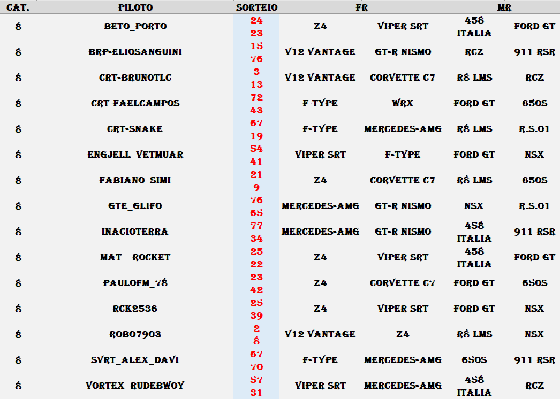Select VIPER SRT in the MAT__ROCKET row
Image resolution: width=560 pixels, height=399 pixels.
coord(403,258)
